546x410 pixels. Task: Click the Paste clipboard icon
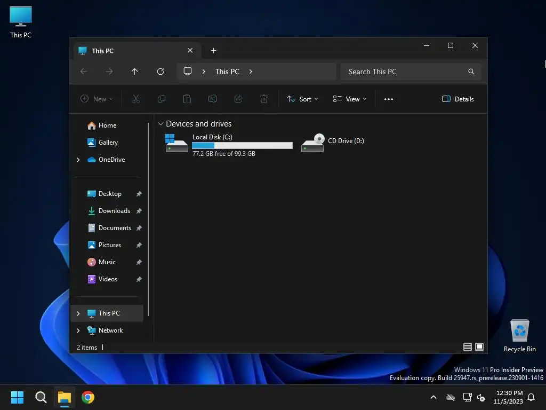pyautogui.click(x=187, y=99)
